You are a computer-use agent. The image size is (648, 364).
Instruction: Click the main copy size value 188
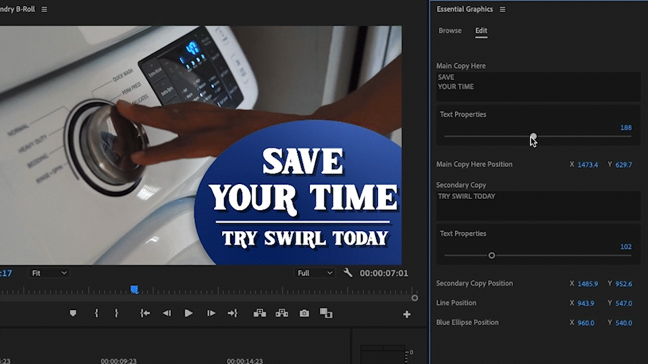pyautogui.click(x=626, y=127)
